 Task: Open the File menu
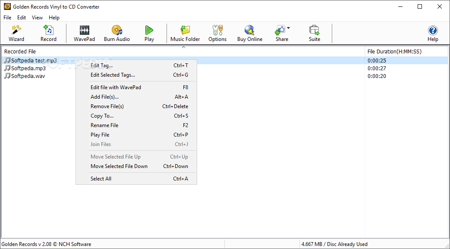pos(7,18)
